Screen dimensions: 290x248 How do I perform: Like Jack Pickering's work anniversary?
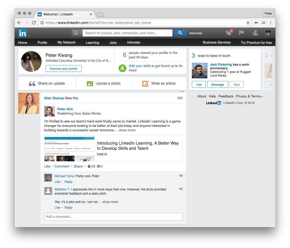tap(199, 84)
